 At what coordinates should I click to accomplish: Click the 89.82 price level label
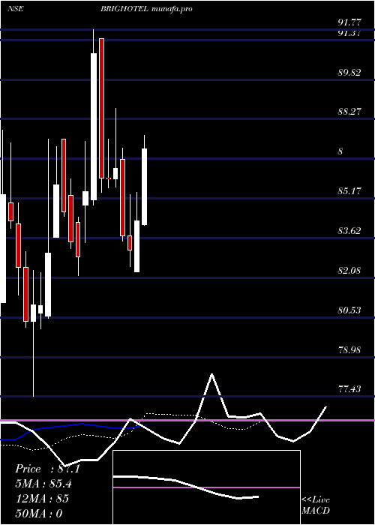coord(349,72)
